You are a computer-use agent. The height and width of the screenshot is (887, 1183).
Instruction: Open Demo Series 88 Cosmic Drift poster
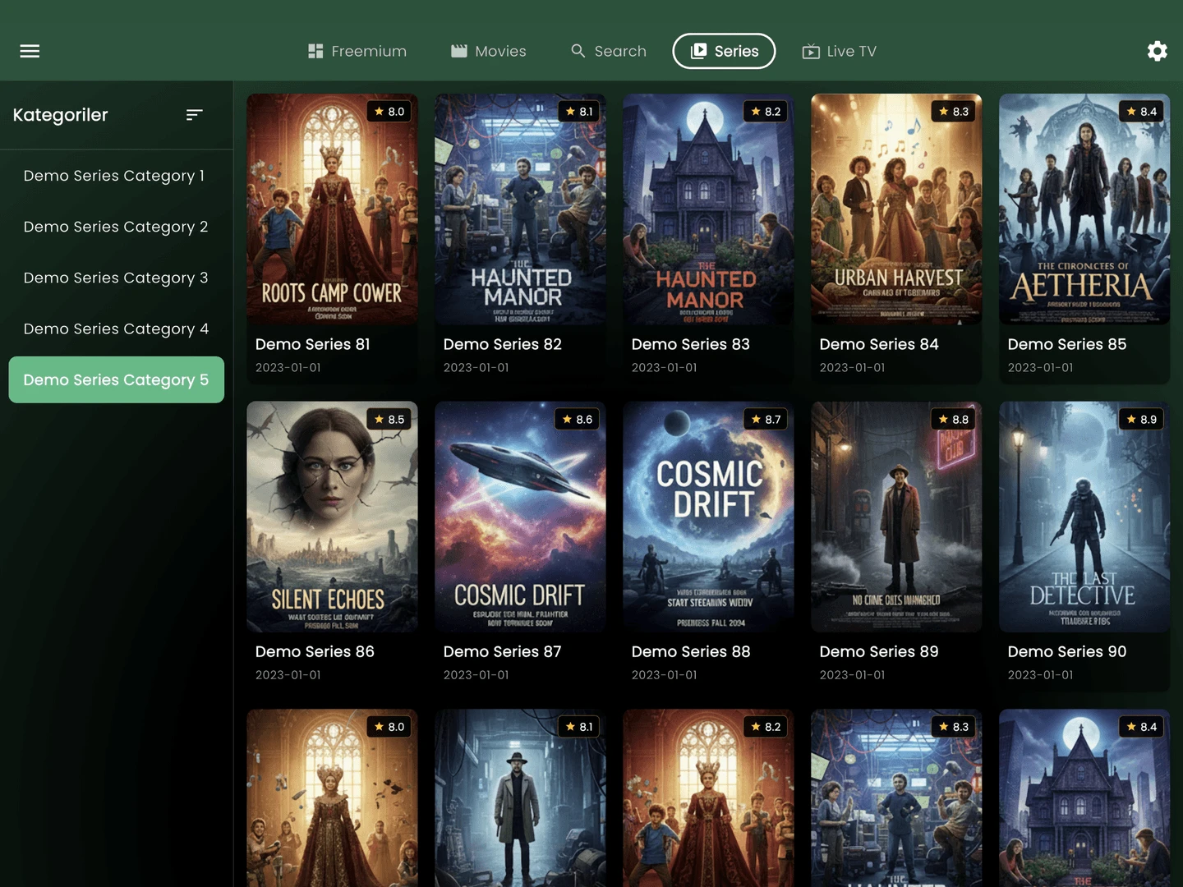pyautogui.click(x=708, y=517)
